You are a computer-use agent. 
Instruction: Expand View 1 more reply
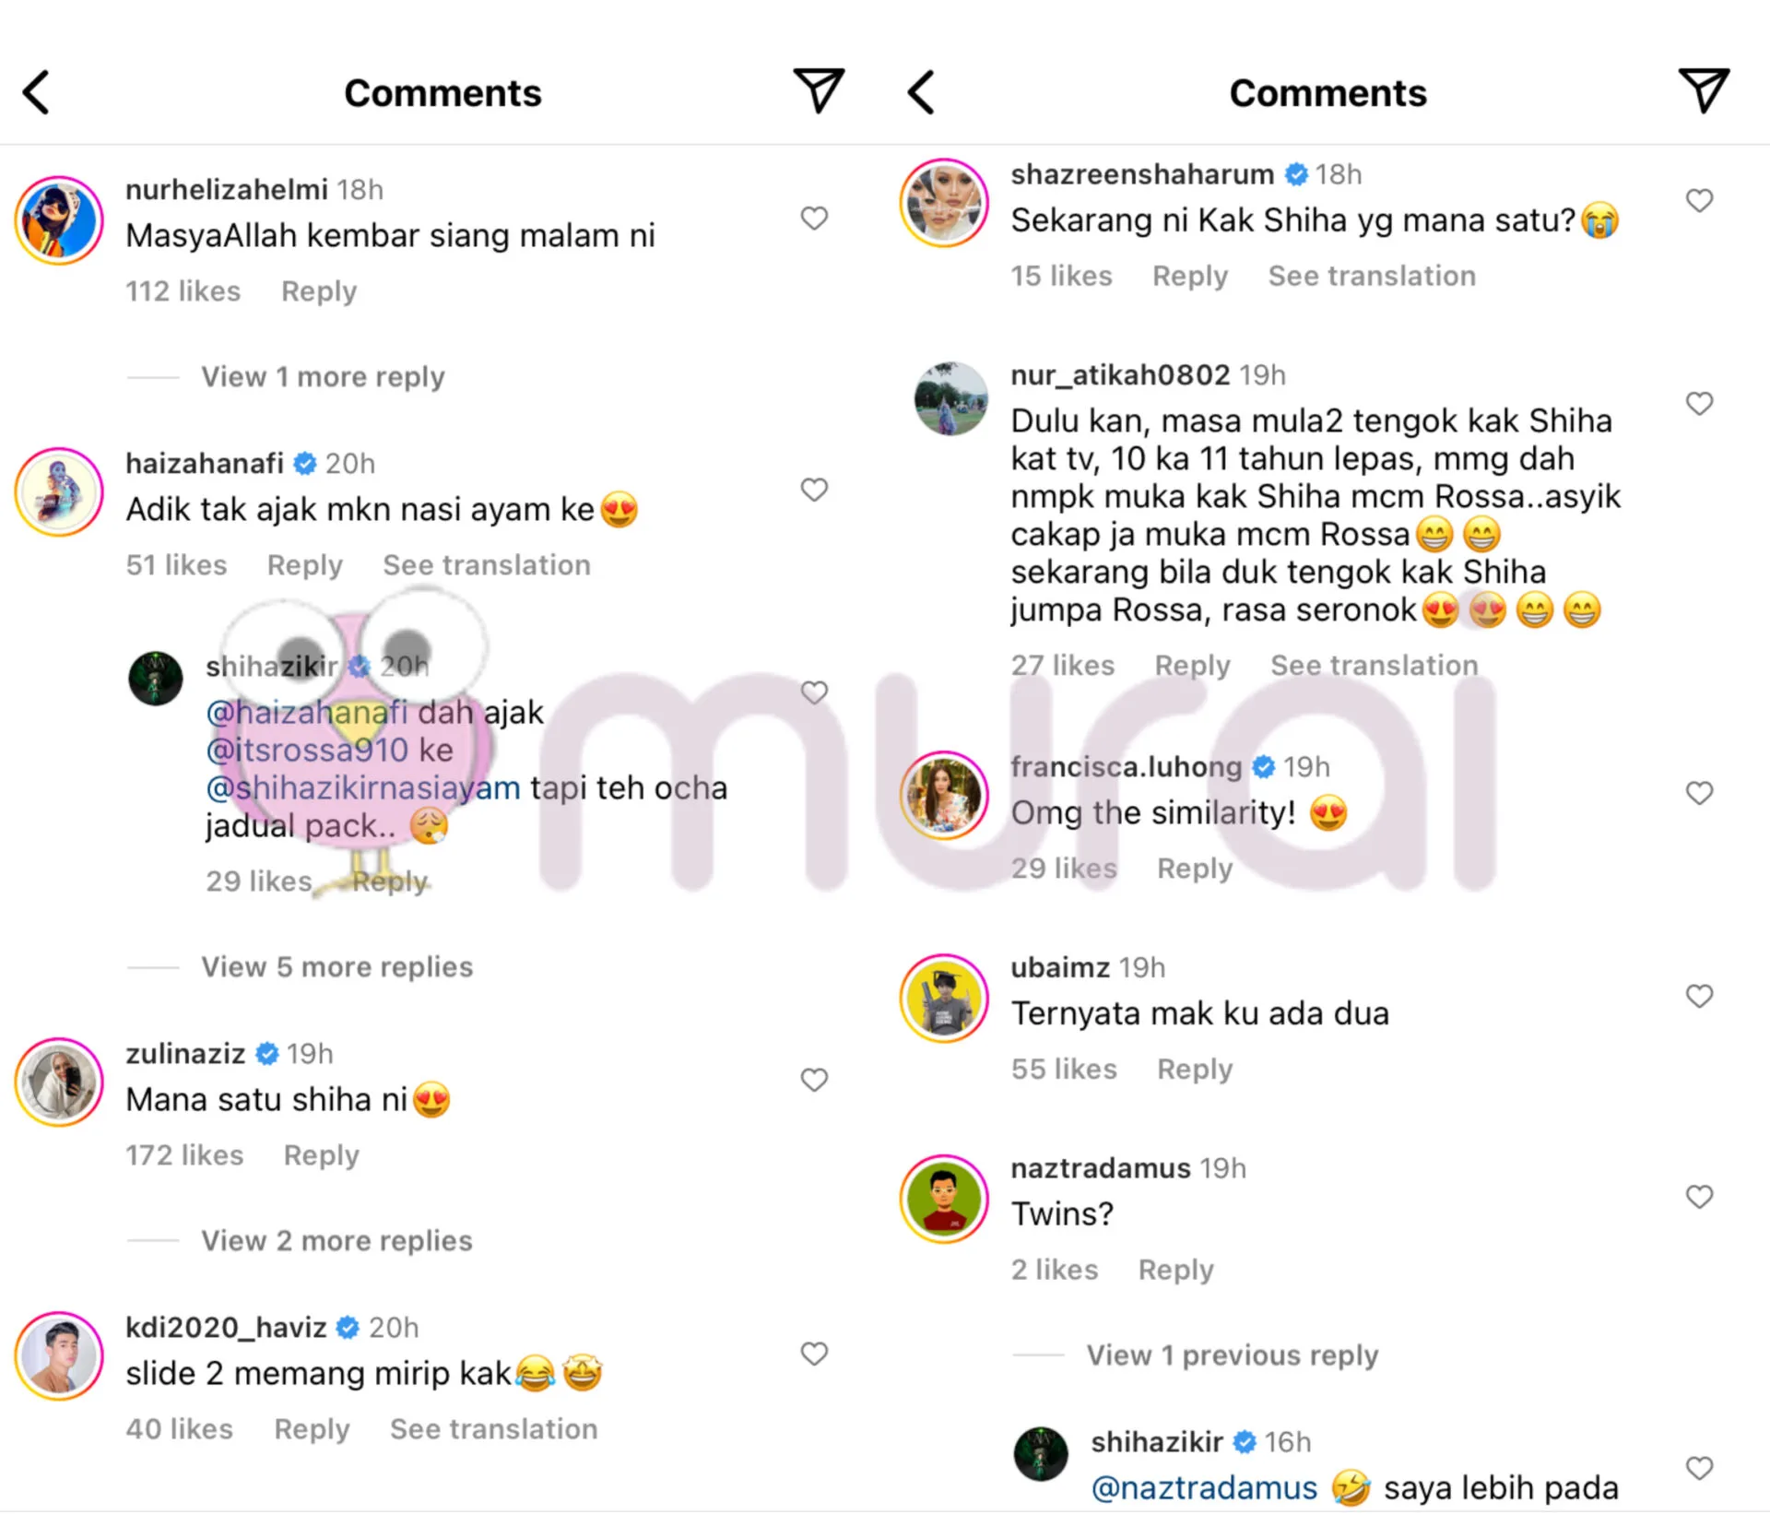tap(323, 376)
